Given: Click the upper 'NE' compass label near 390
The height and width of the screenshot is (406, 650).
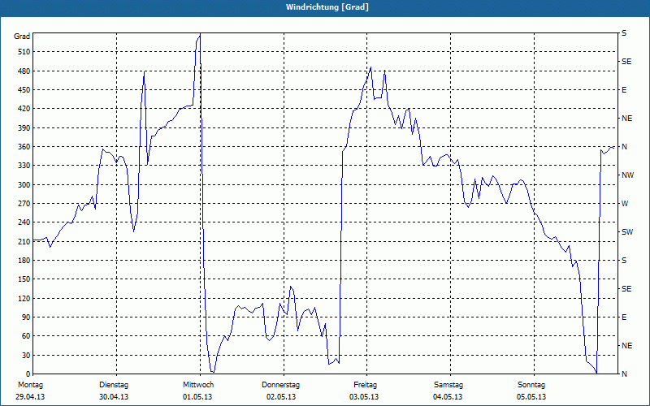Looking at the screenshot, I should pos(626,119).
